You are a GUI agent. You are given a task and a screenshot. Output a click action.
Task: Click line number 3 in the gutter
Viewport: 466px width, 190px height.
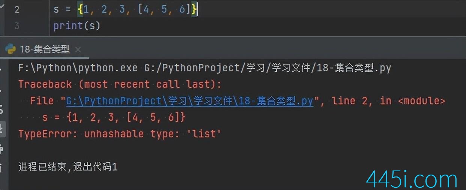click(x=17, y=26)
